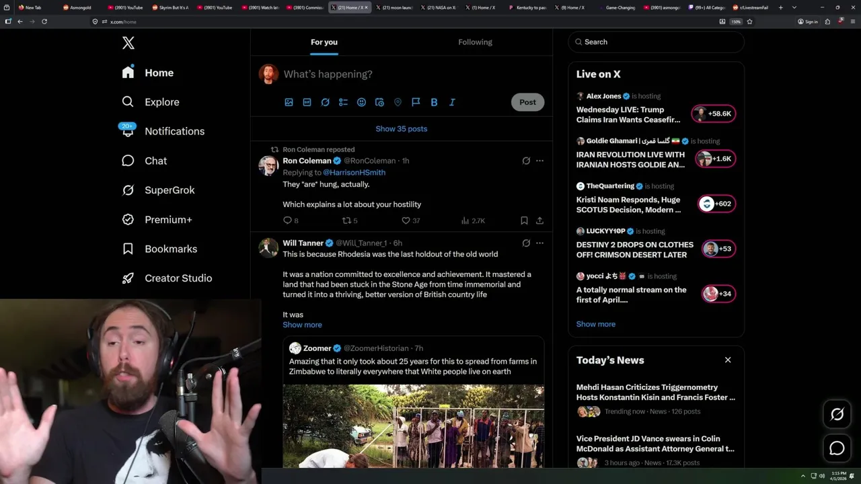This screenshot has height=484, width=861.
Task: Open Grok explain on Ron Coleman's post
Action: pos(526,161)
